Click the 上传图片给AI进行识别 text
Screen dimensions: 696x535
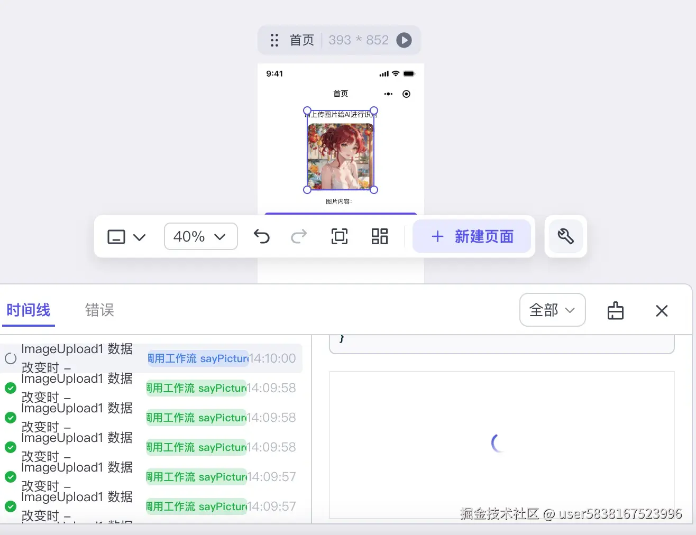[x=341, y=114]
